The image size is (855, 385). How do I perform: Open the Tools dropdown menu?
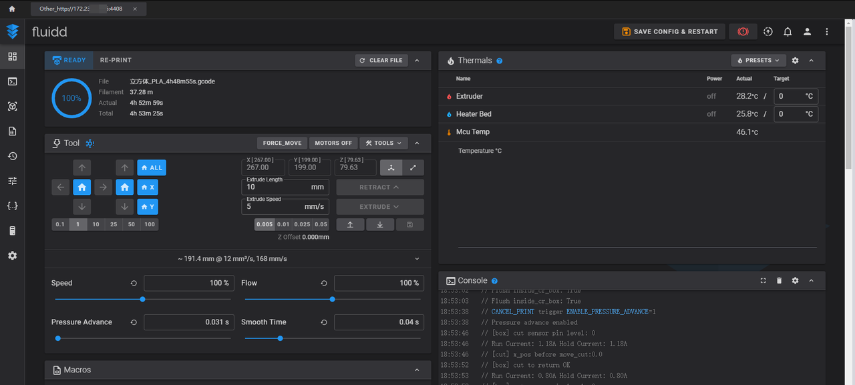pyautogui.click(x=383, y=143)
